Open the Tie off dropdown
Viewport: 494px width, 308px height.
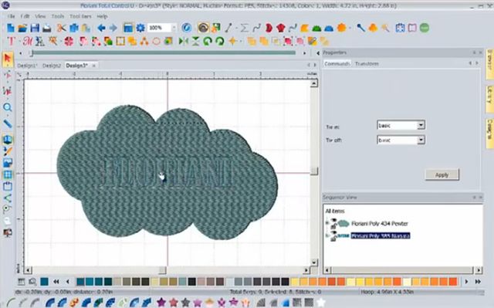(x=421, y=140)
